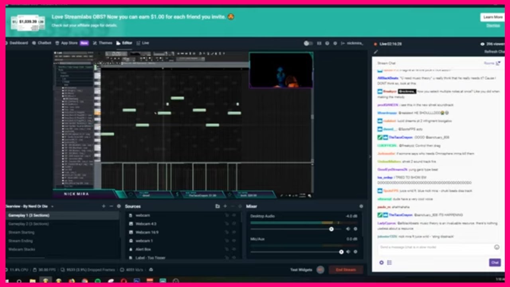The image size is (510, 287).
Task: Open Mixer settings gear icon
Action: tap(361, 206)
